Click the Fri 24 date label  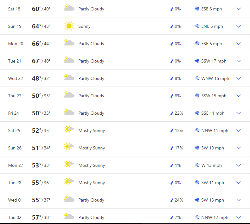(13, 113)
